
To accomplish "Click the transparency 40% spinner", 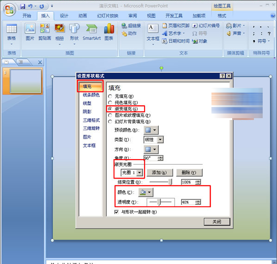I will (x=198, y=202).
